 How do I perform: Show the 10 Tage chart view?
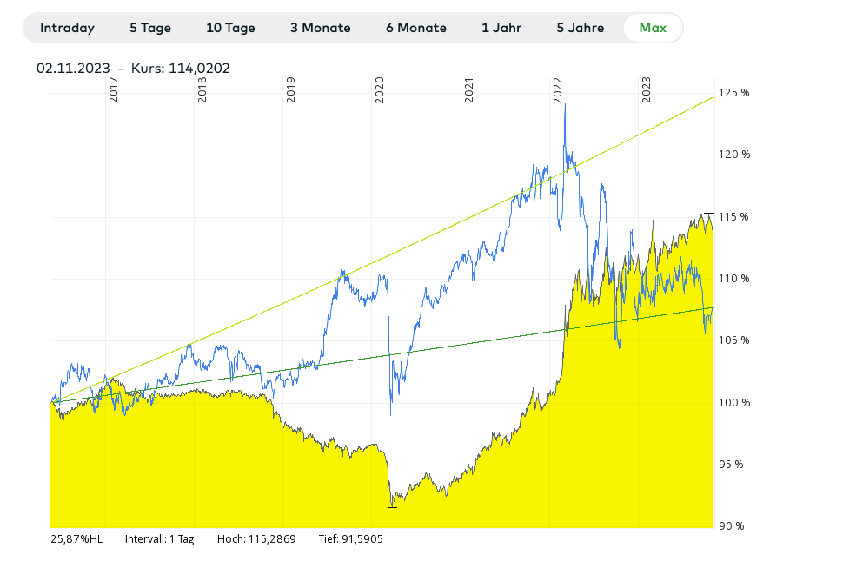[x=230, y=28]
